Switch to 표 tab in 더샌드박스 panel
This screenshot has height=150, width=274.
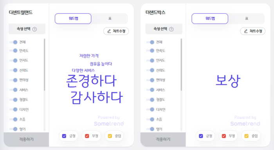[x=247, y=18]
